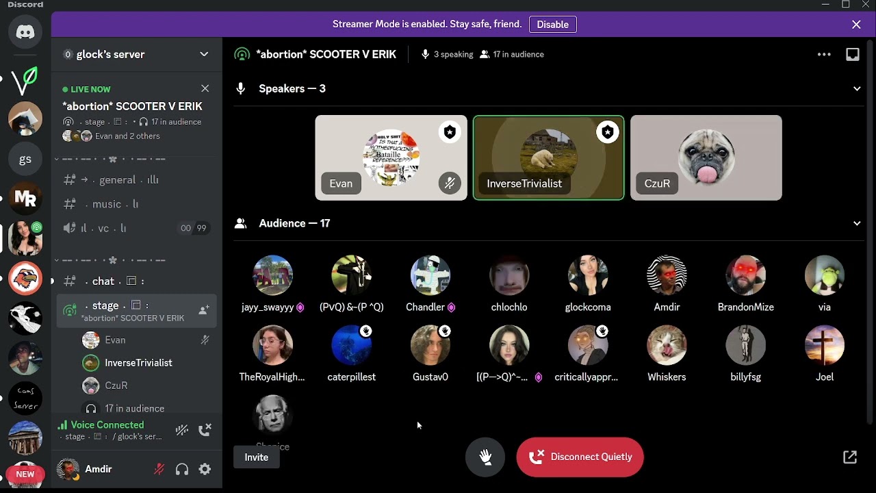
Task: Click BrandonMize audience avatar
Action: coord(746,275)
